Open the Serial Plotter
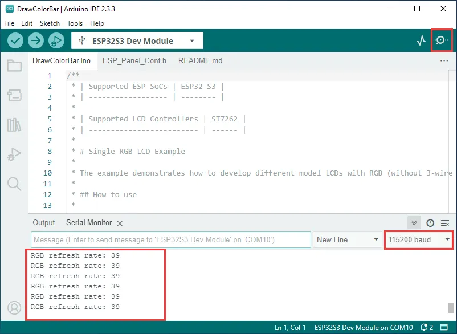This screenshot has height=334, width=457. (x=421, y=41)
